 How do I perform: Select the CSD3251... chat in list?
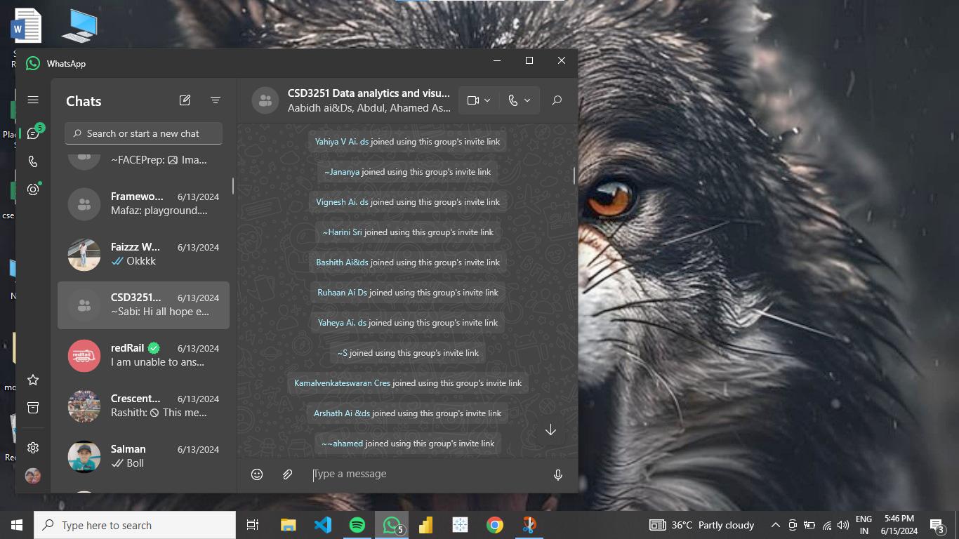click(x=143, y=305)
